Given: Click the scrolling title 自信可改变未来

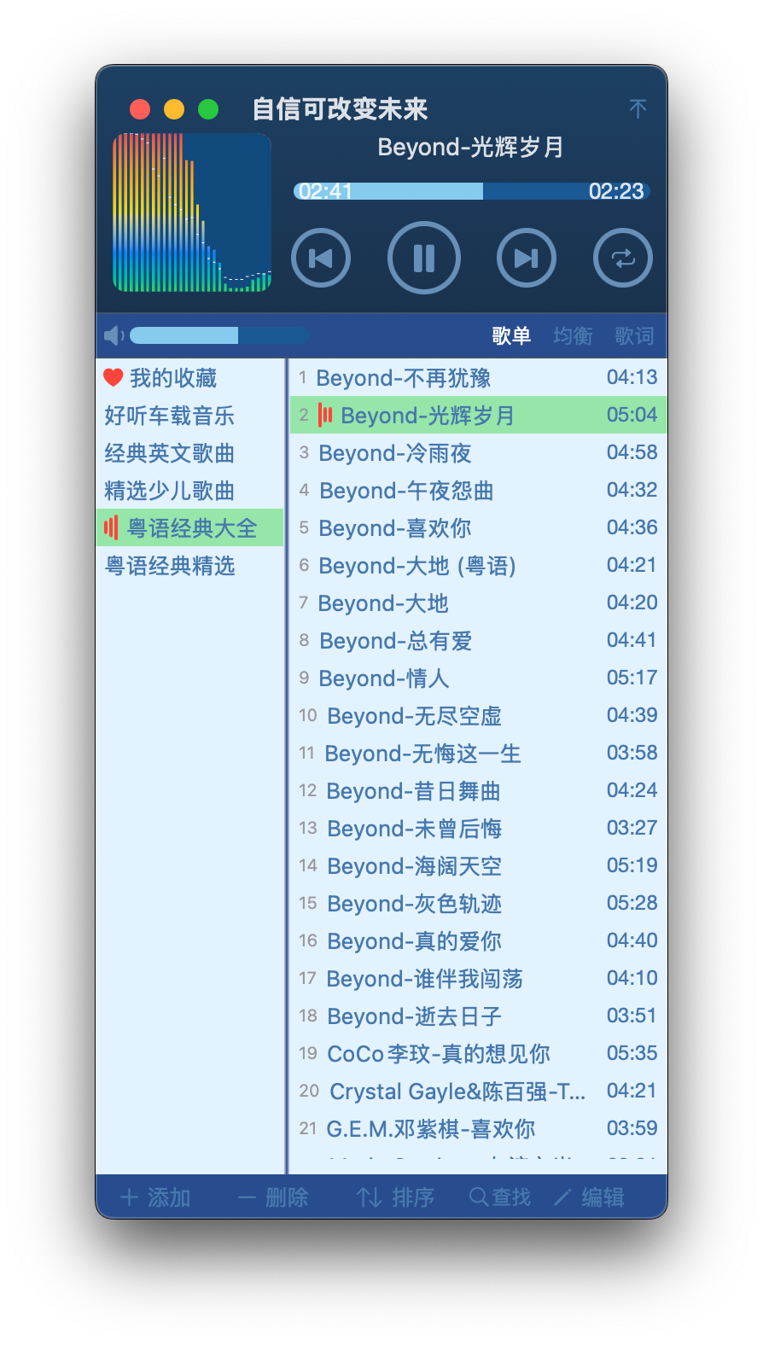Looking at the screenshot, I should pos(340,109).
